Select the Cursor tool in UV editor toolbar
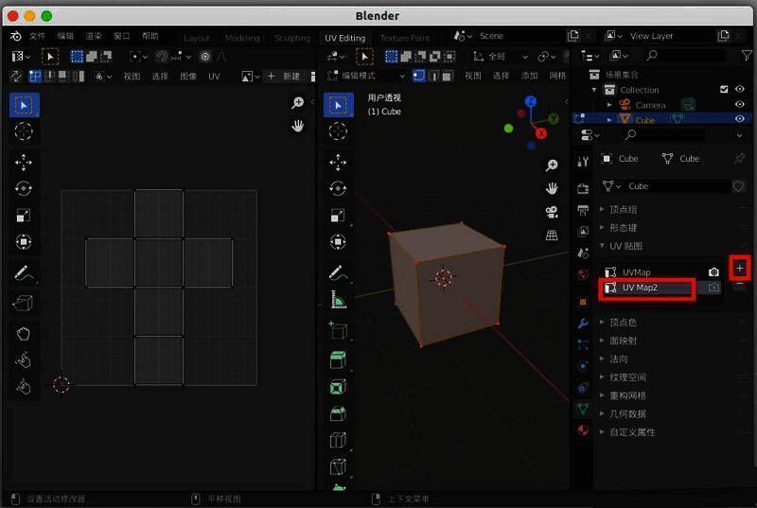The width and height of the screenshot is (757, 508). pos(24,131)
